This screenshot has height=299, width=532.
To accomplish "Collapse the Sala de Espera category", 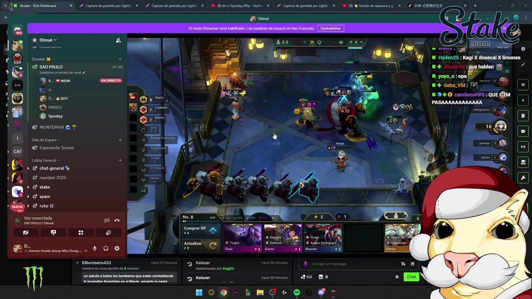I will (x=46, y=140).
